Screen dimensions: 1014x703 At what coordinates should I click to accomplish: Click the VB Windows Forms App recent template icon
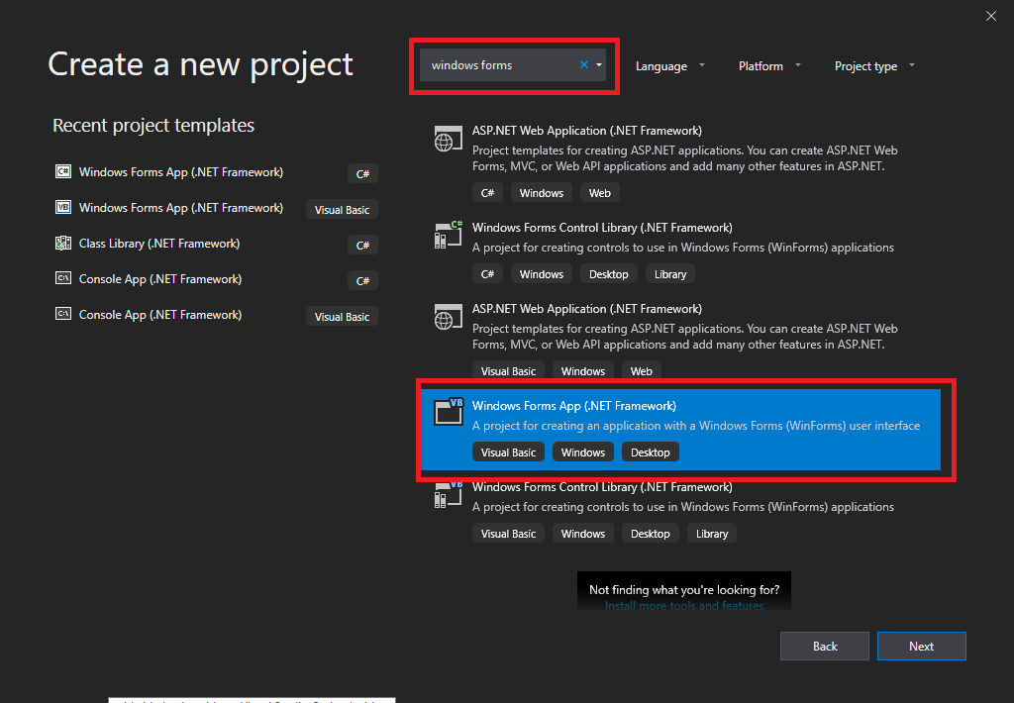pos(62,207)
